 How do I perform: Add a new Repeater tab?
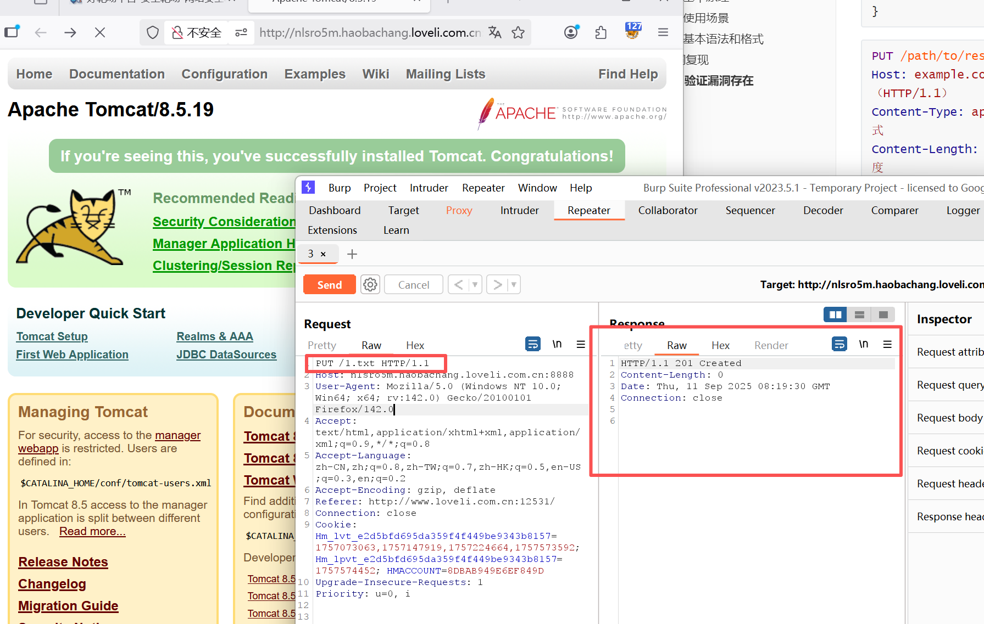pos(352,254)
